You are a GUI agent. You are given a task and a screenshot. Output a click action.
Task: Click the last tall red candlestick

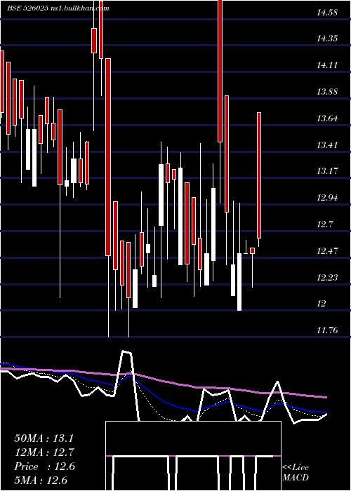259,175
